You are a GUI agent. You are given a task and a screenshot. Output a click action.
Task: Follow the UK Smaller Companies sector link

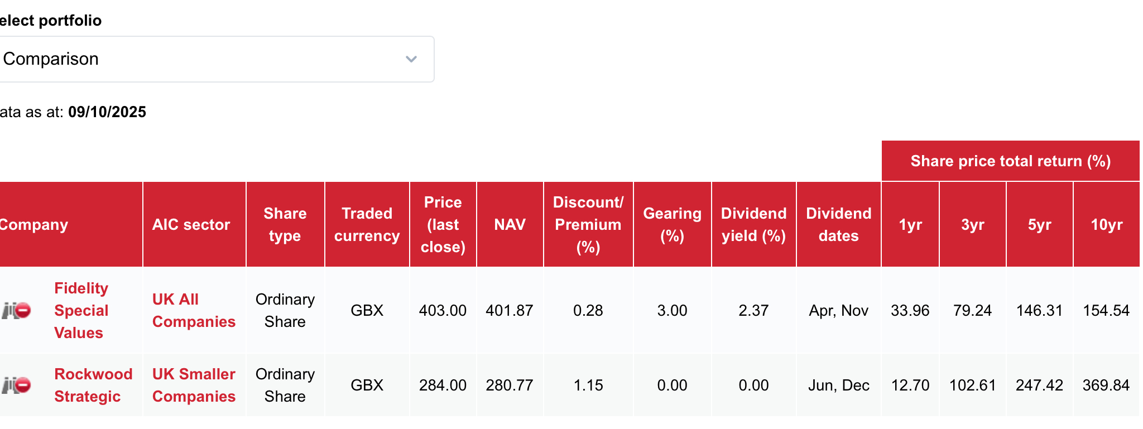[x=194, y=385]
